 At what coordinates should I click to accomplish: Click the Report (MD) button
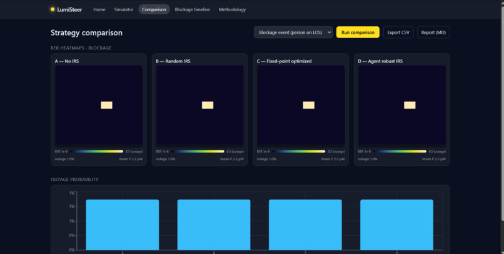[433, 32]
